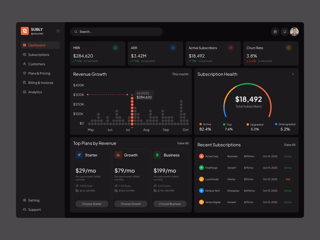Open the user profile avatar
This screenshot has height=240, width=320.
(294, 32)
